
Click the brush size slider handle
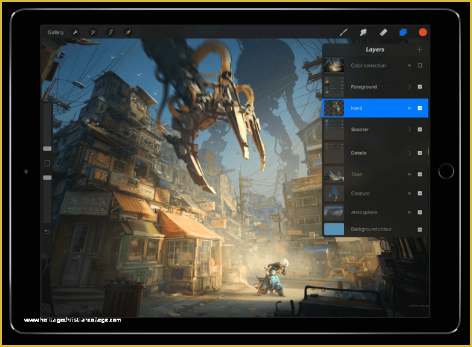pyautogui.click(x=47, y=148)
